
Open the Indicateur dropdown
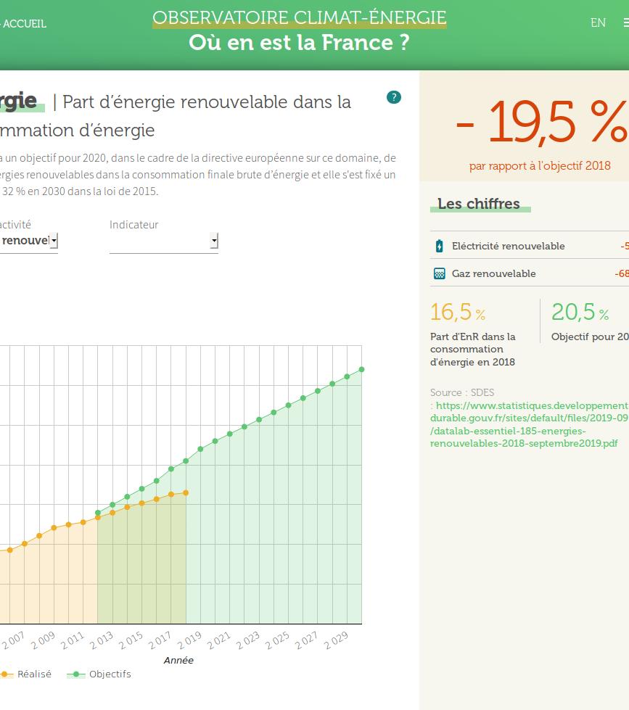tap(164, 241)
